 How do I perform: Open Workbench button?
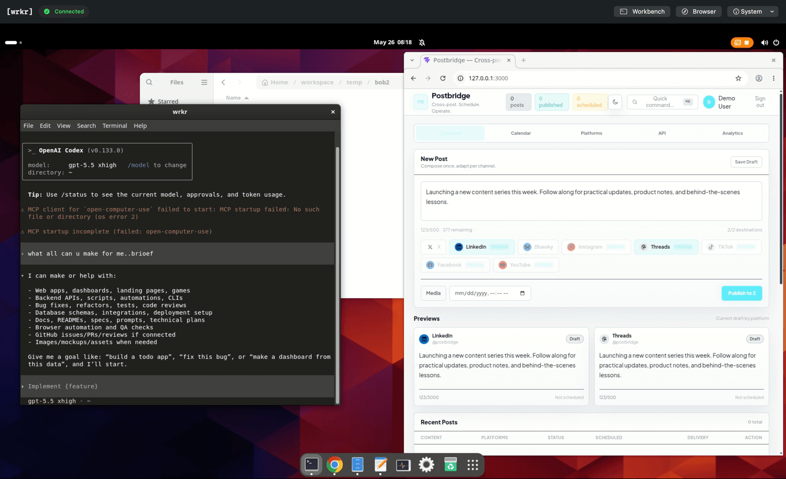click(x=642, y=11)
